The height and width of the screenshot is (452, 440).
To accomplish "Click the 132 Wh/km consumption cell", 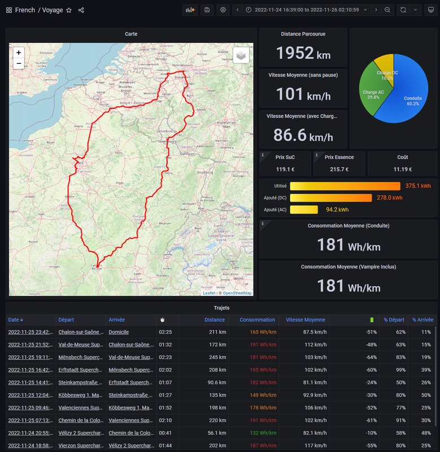I will [263, 433].
